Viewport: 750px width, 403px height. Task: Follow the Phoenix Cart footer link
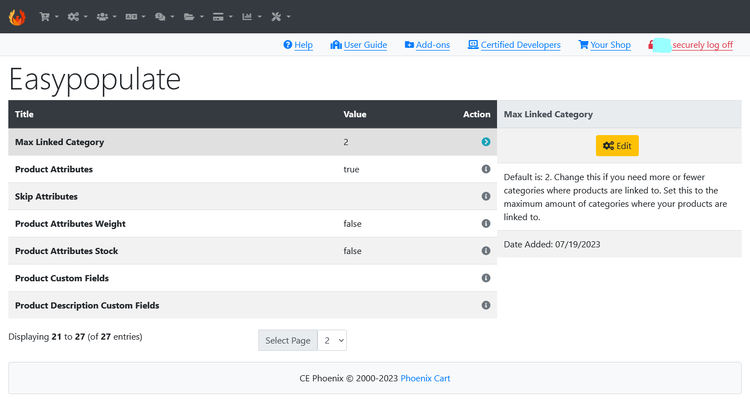point(425,379)
